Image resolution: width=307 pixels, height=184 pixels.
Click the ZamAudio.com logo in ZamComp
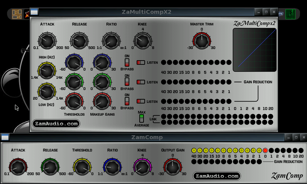[x=217, y=176]
